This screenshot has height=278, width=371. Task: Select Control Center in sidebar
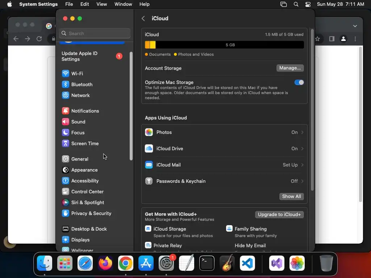click(83, 192)
